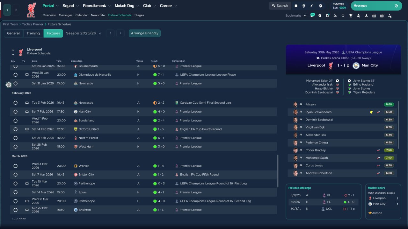Click the star icon beside Alisson

(x=370, y=213)
